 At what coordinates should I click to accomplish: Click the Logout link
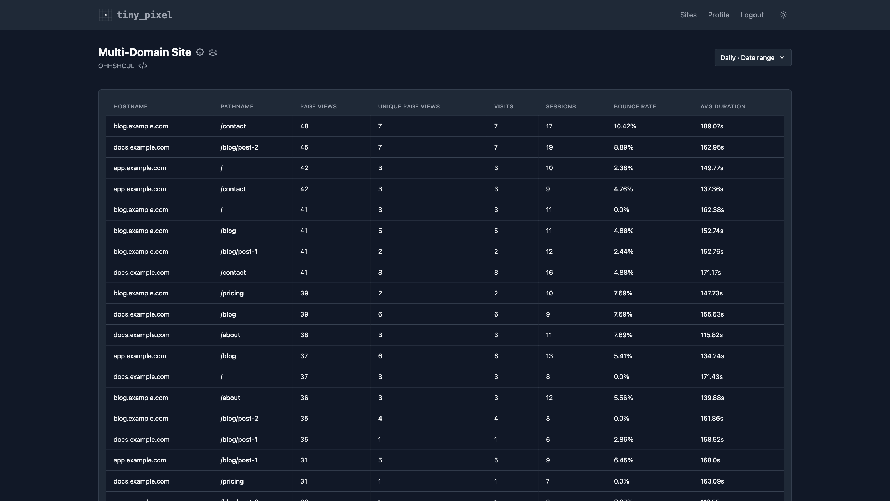[752, 15]
